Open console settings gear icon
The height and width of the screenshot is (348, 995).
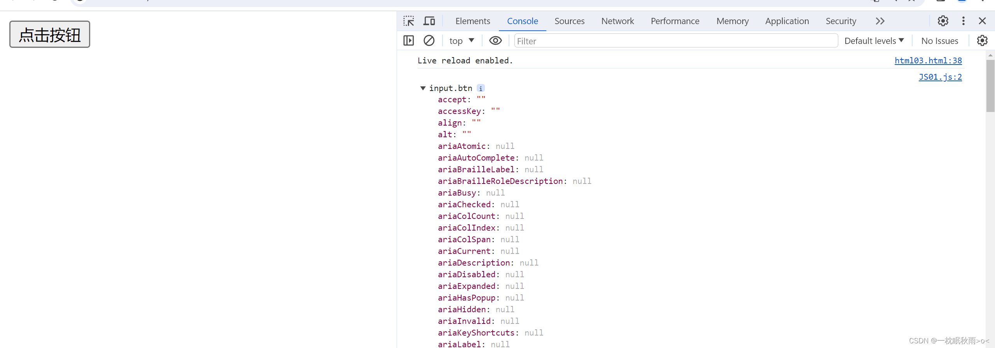tap(982, 40)
